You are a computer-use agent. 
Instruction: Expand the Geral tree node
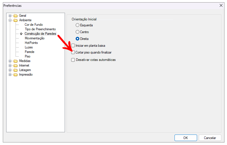tap(10, 16)
